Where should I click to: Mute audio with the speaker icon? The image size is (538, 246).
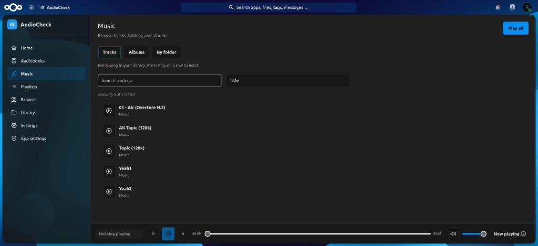tap(453, 233)
